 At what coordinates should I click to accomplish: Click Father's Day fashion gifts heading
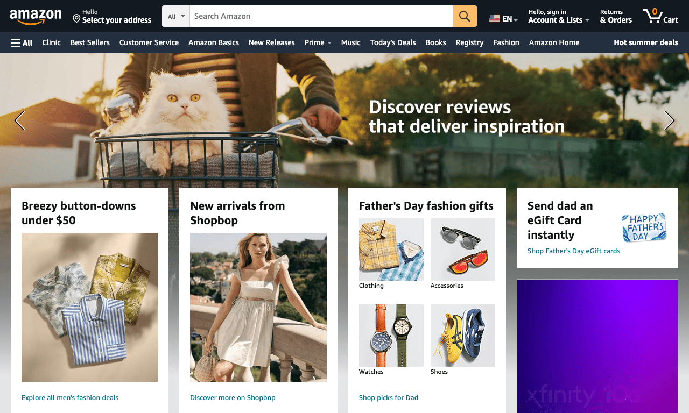click(x=426, y=206)
